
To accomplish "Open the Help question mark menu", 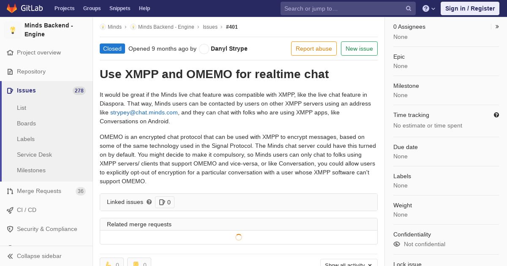I will point(429,8).
